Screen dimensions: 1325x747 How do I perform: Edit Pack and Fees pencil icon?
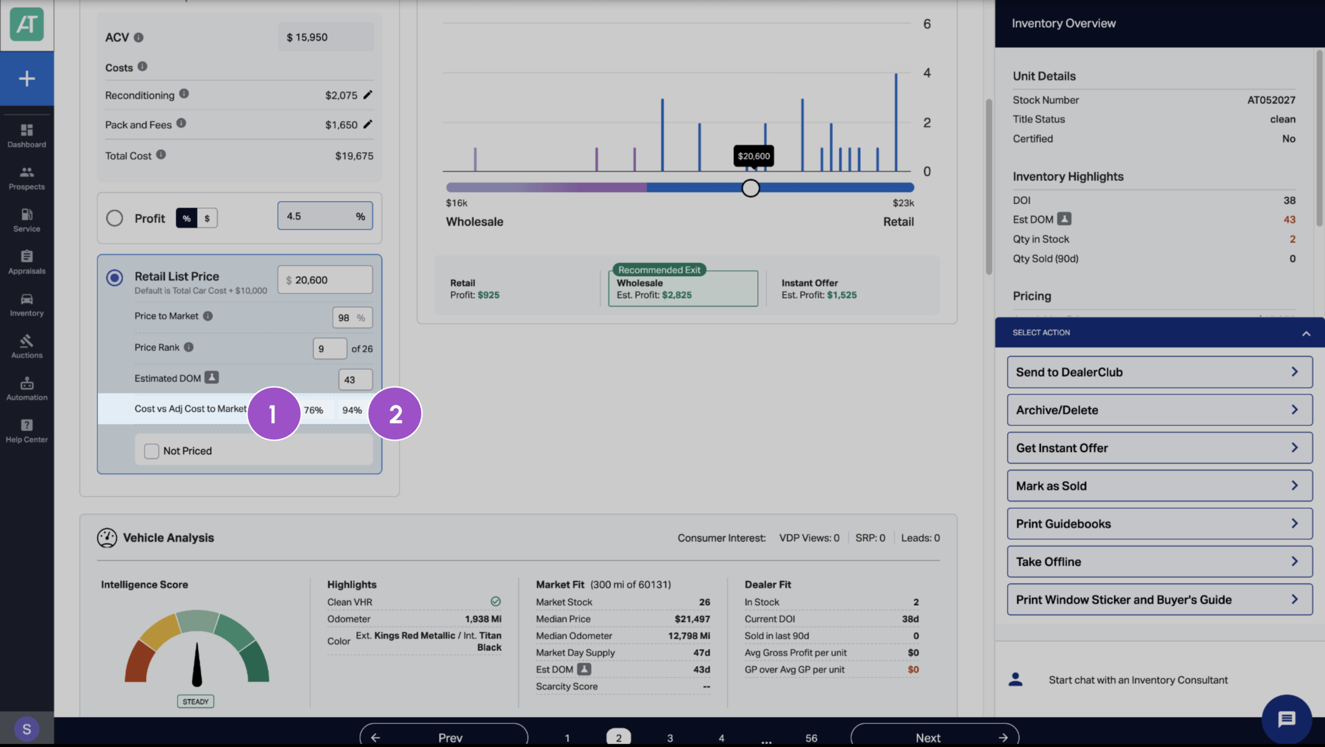pos(367,124)
